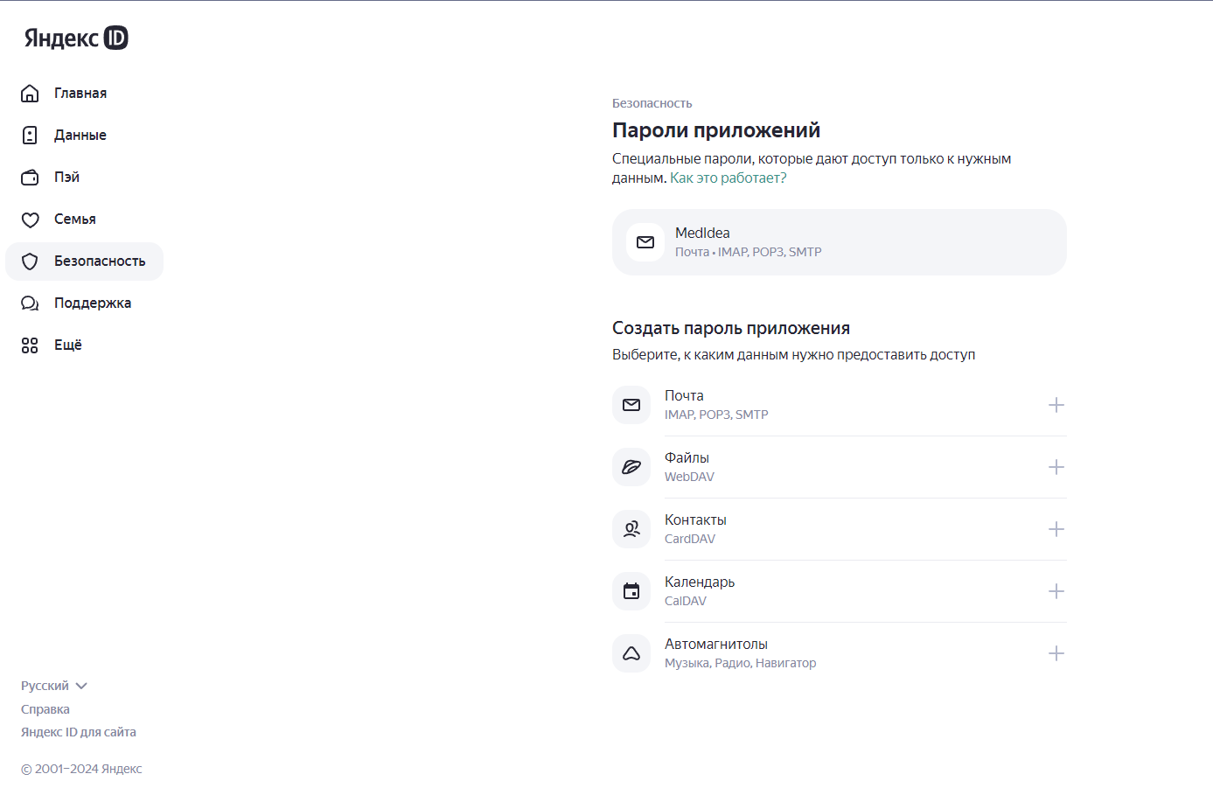Select Почта IMAP, POP3, SMTP option
The image size is (1213, 795).
tap(840, 405)
